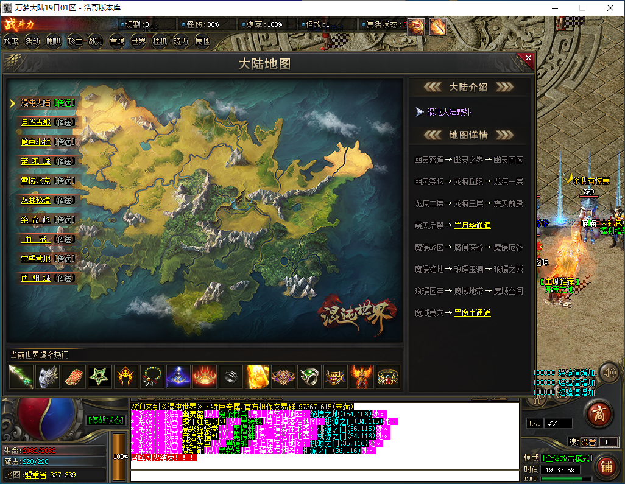
Task: Click the golden demon mask item
Action: (336, 376)
